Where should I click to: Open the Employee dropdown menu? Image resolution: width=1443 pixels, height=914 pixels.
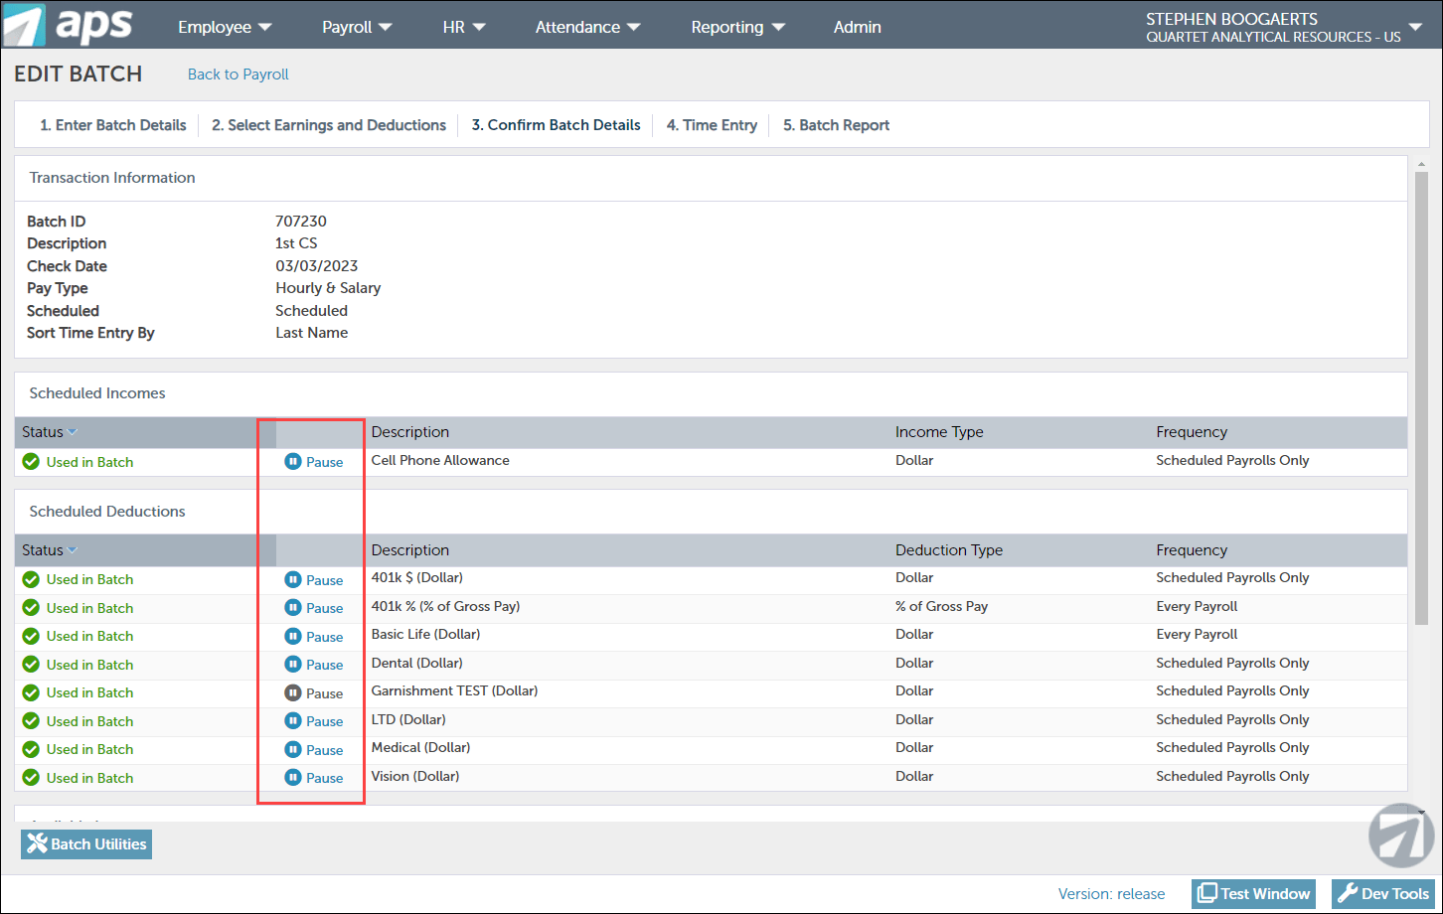[225, 27]
